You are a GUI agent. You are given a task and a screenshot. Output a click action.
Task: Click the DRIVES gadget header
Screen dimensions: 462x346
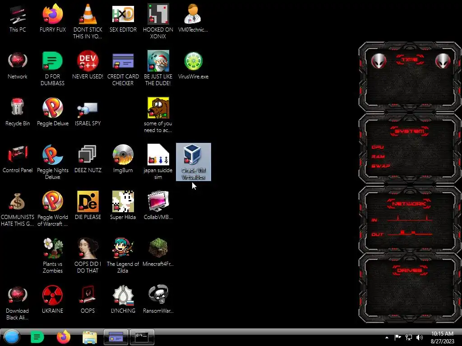410,270
